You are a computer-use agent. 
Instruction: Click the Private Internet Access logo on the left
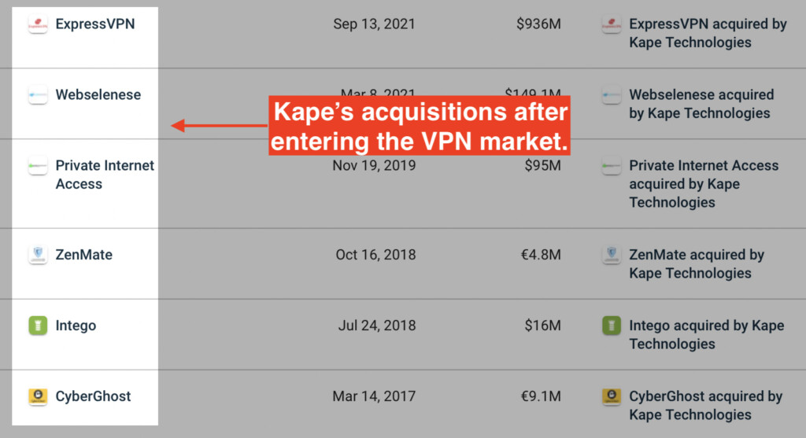pyautogui.click(x=38, y=166)
